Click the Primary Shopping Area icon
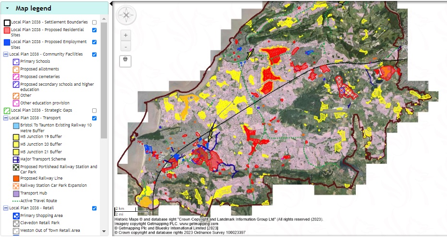Viewport: 447px width, 240px height. (x=16, y=216)
